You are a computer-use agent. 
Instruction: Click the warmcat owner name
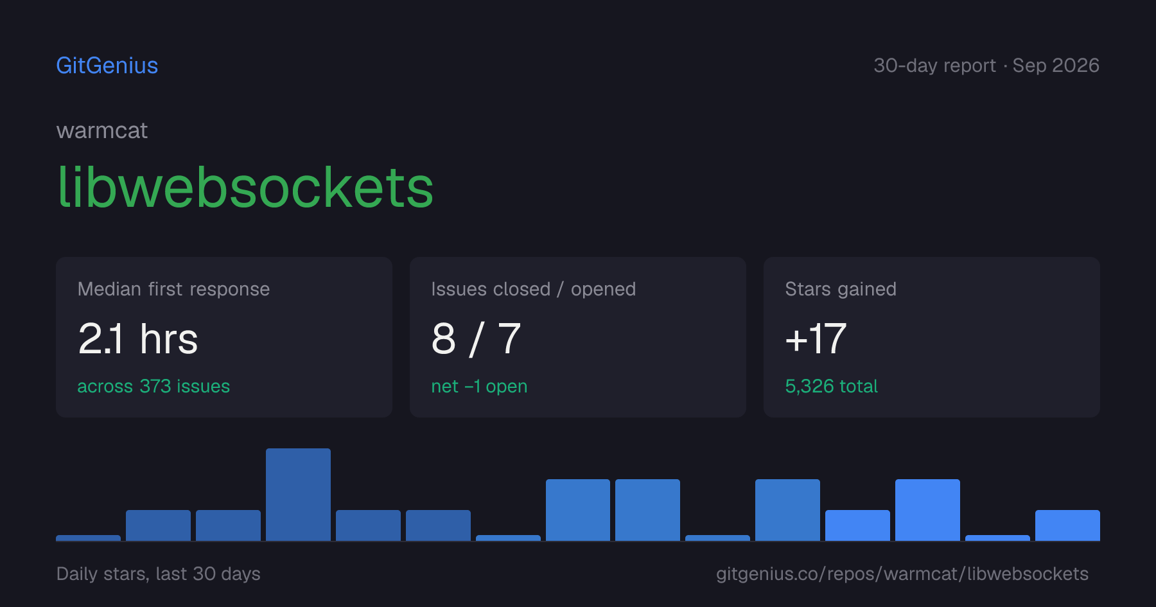coord(102,130)
